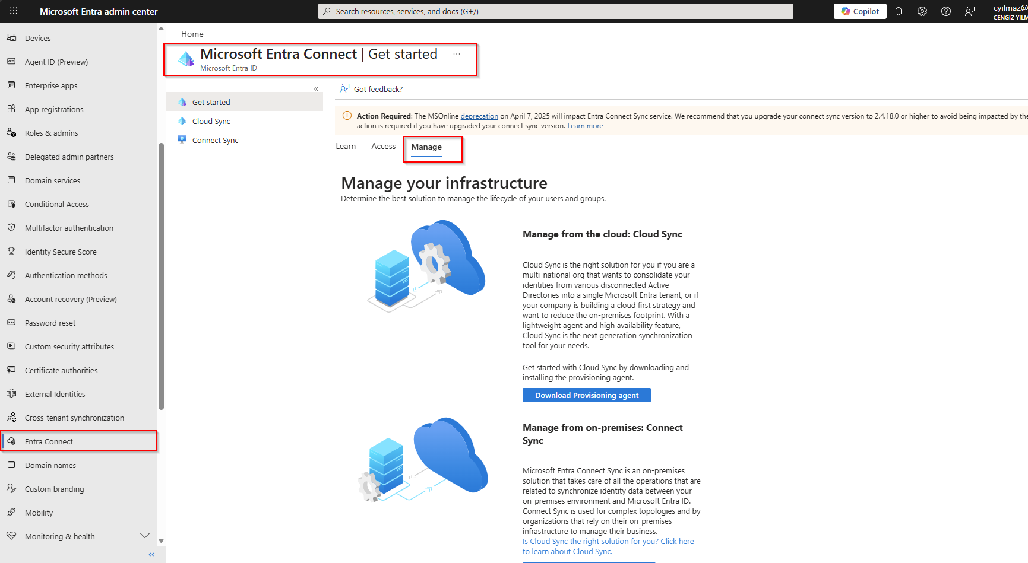Viewport: 1028px width, 563px height.
Task: Open Multifactor authentication settings
Action: click(68, 227)
